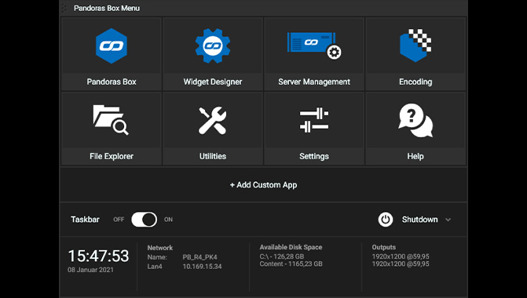
Task: Select the Lan4 IP address entry
Action: coord(202,267)
